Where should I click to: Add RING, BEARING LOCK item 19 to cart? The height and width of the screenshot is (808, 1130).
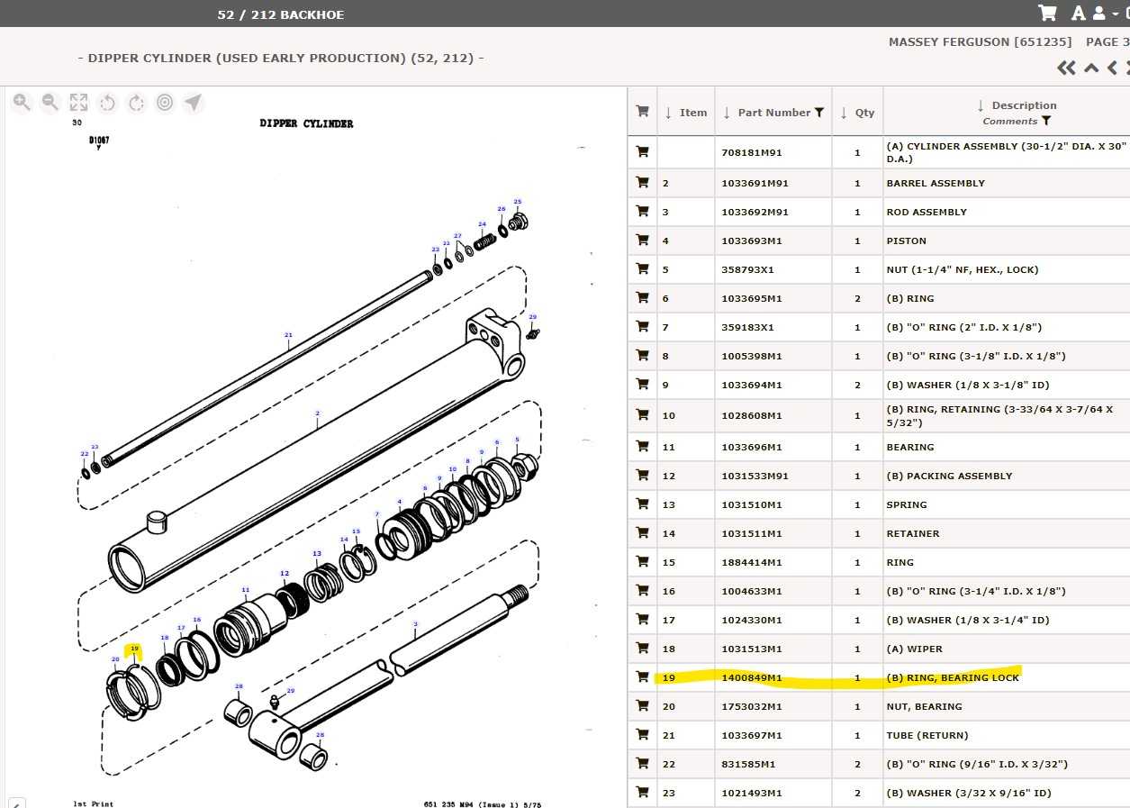click(642, 677)
